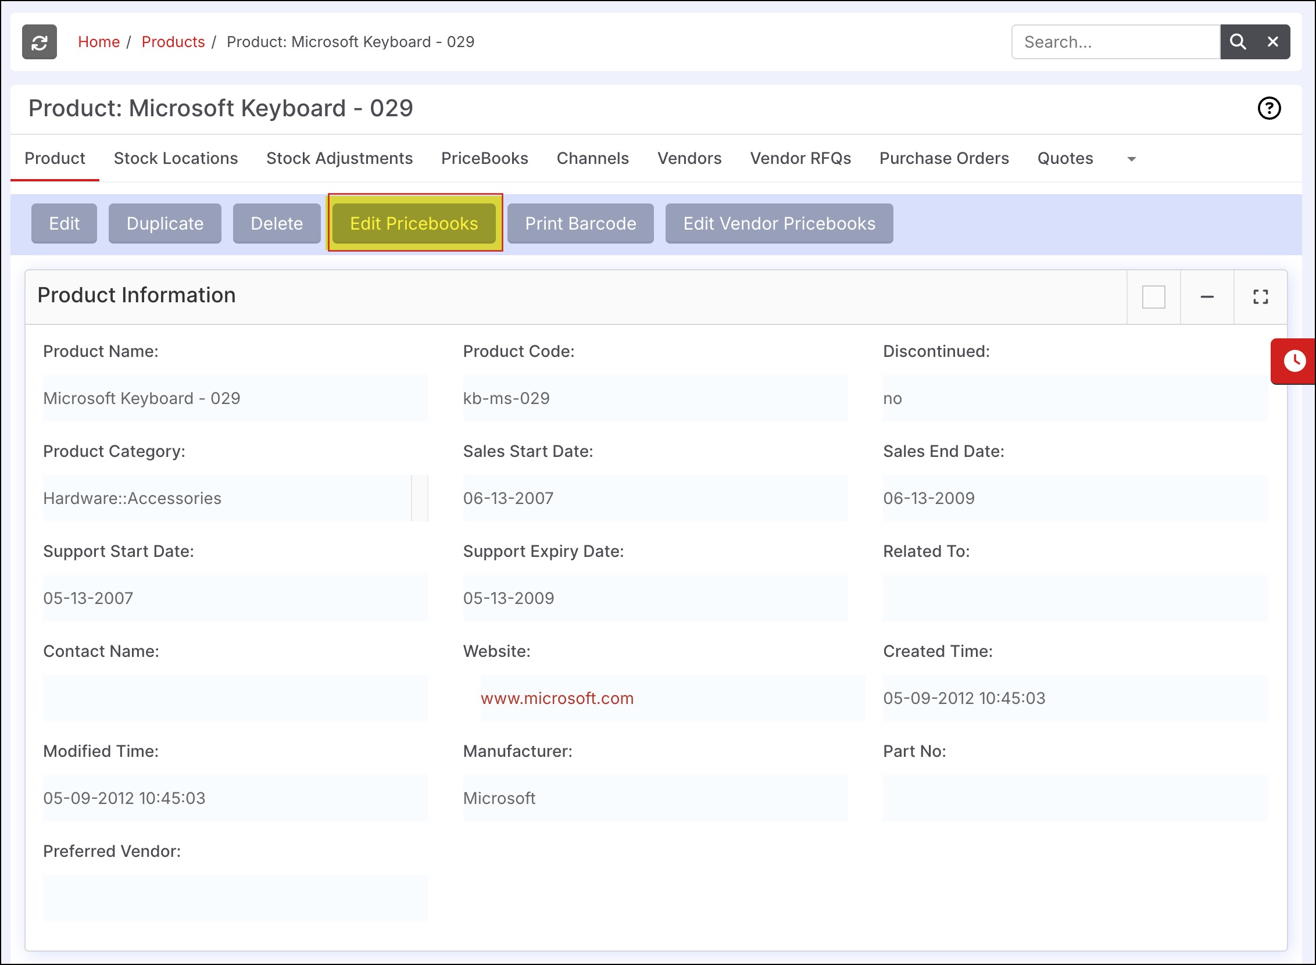Select the Product tab
Viewport: 1316px width, 965px height.
point(55,158)
